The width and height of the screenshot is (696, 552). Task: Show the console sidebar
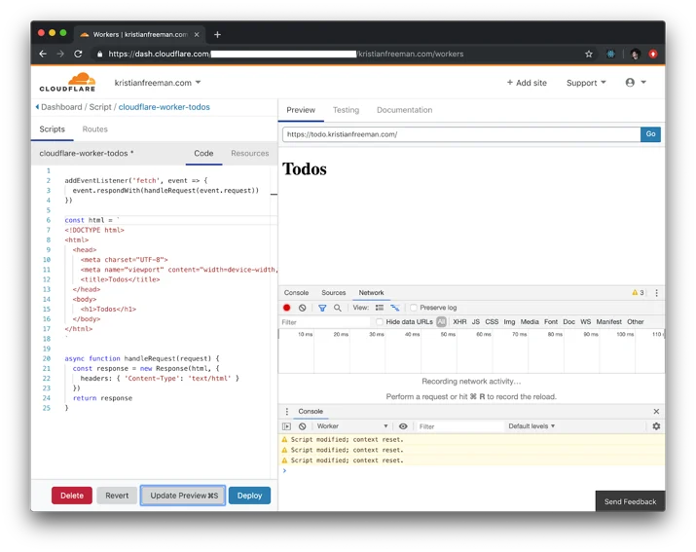click(287, 426)
